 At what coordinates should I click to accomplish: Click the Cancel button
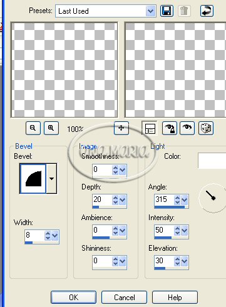(124, 297)
